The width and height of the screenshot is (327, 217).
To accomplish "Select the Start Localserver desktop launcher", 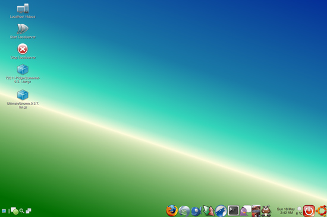I will click(x=23, y=31).
